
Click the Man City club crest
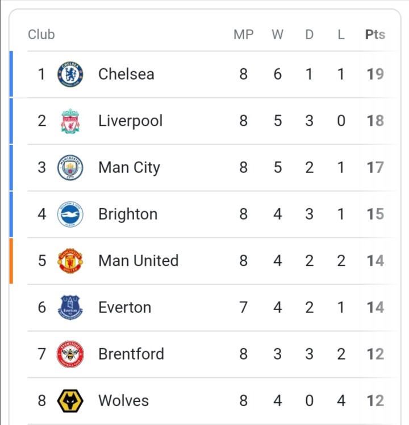[70, 167]
